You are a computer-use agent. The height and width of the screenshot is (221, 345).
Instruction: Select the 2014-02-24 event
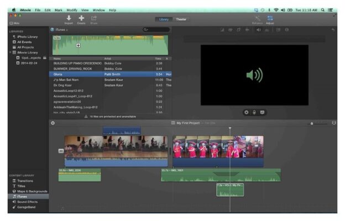pyautogui.click(x=27, y=63)
